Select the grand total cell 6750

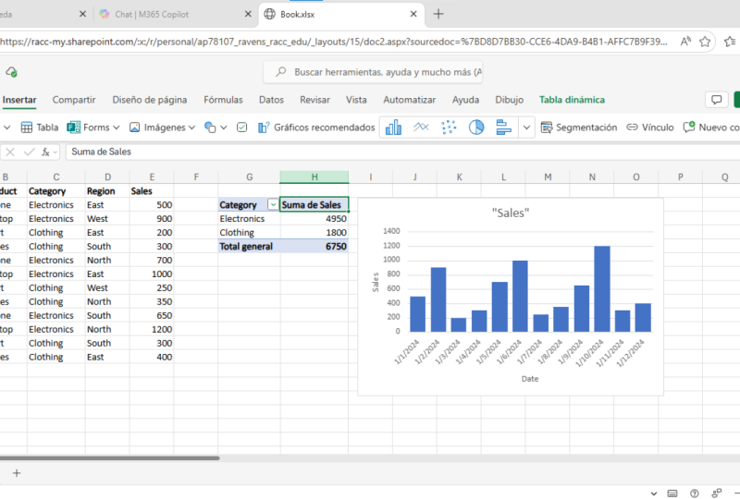tap(314, 246)
